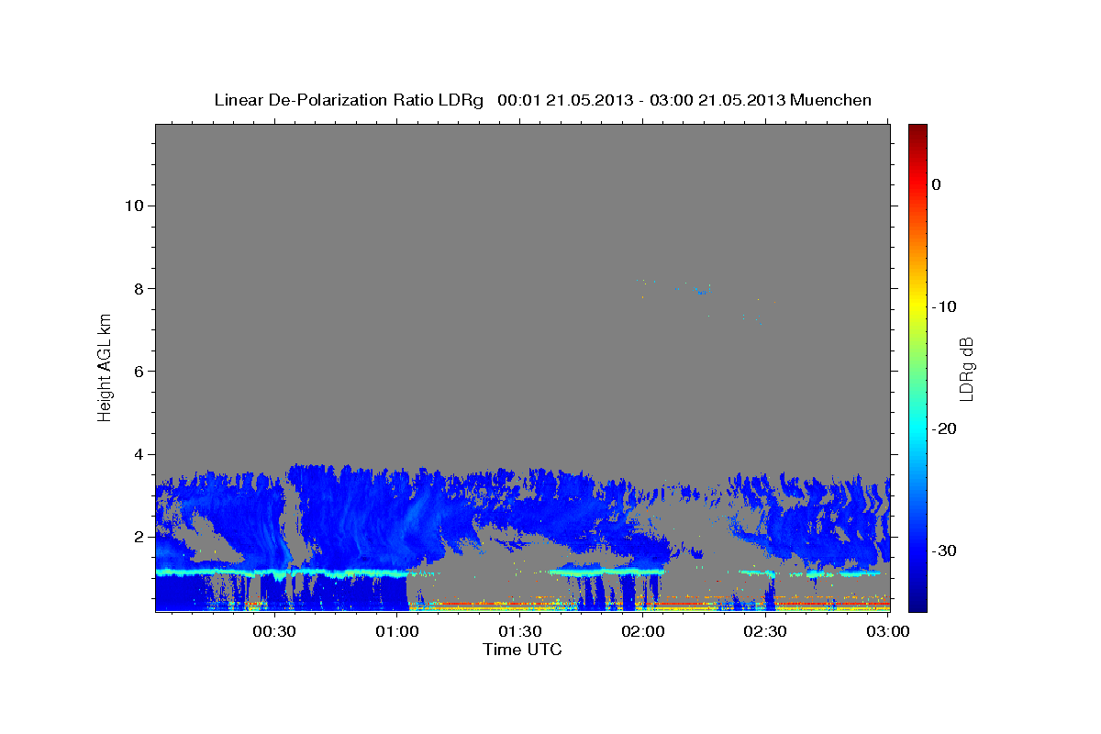Viewport: 1101px width, 734px height.
Task: Click the height label 4
Action: point(139,454)
